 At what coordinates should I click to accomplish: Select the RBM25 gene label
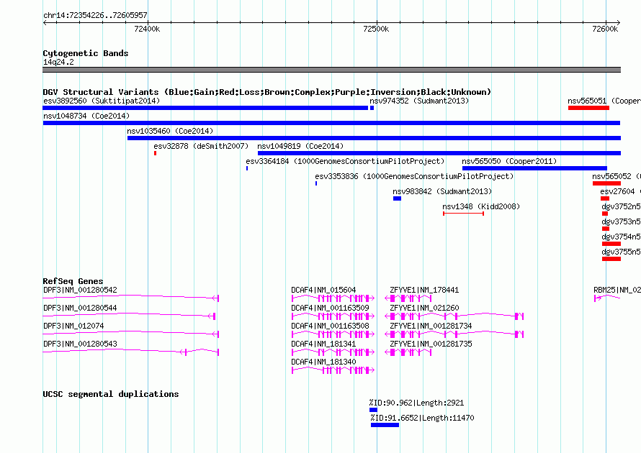(617, 290)
